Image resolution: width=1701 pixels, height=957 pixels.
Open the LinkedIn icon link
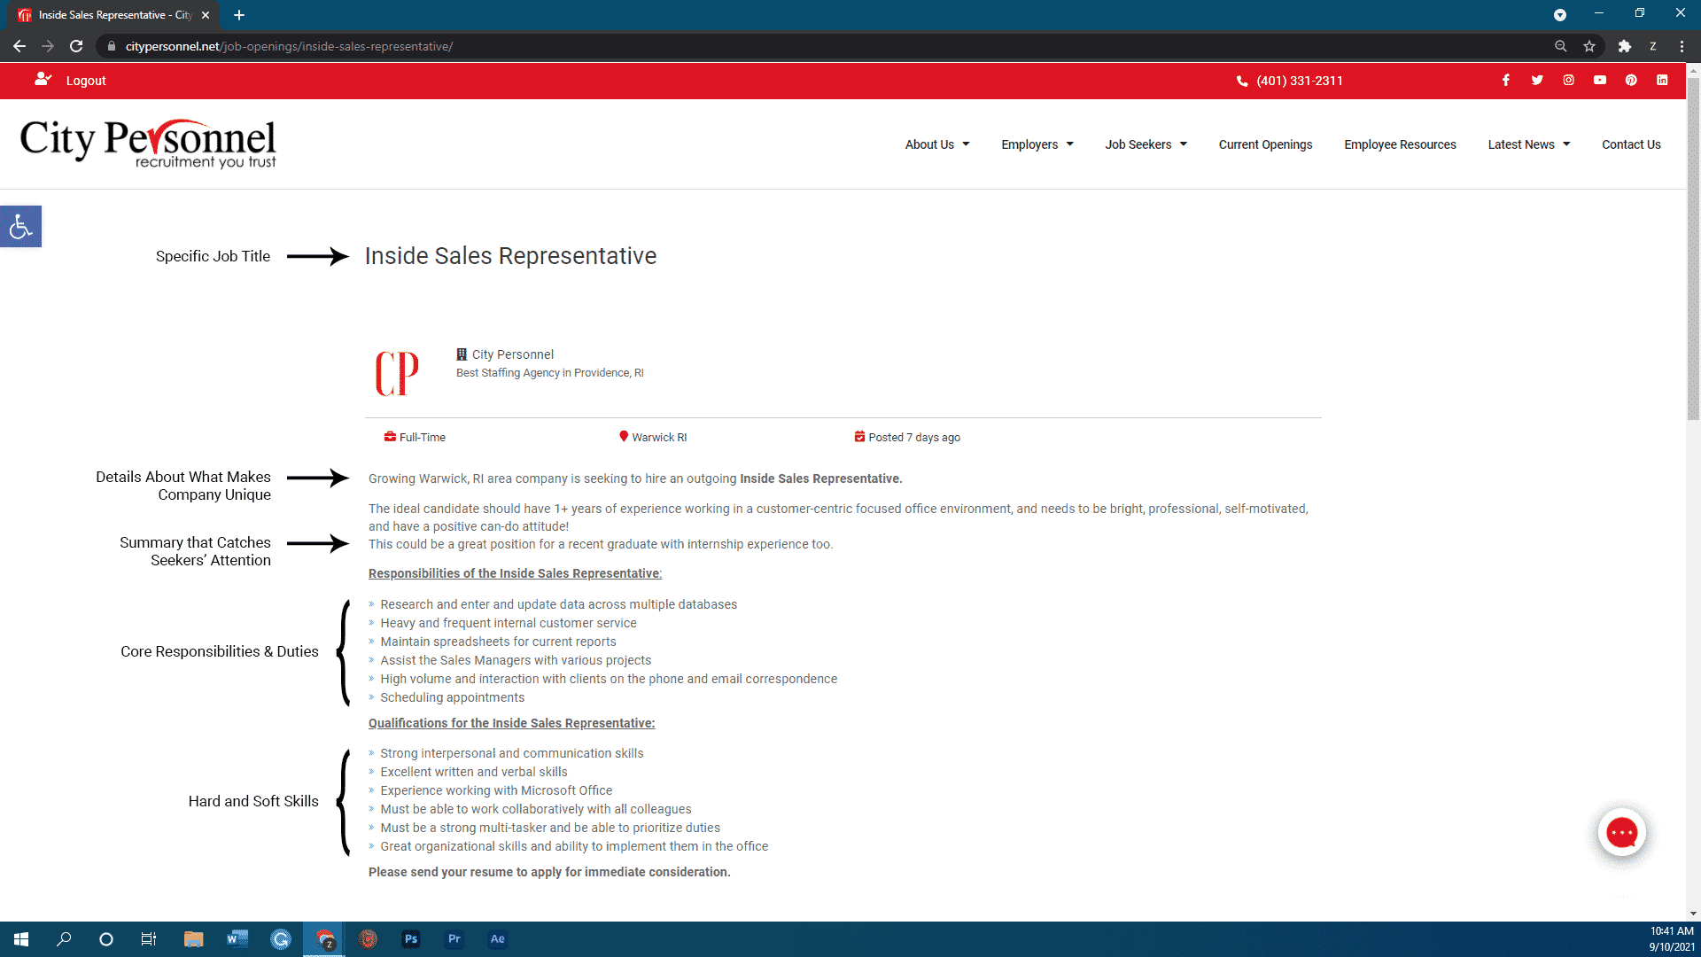[1662, 80]
